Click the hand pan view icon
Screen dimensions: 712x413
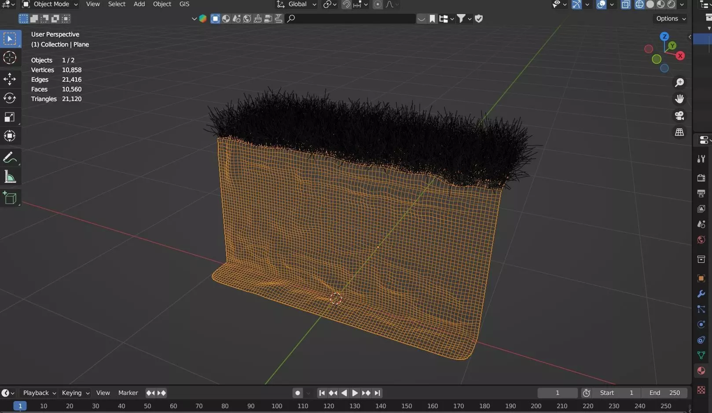tap(679, 99)
